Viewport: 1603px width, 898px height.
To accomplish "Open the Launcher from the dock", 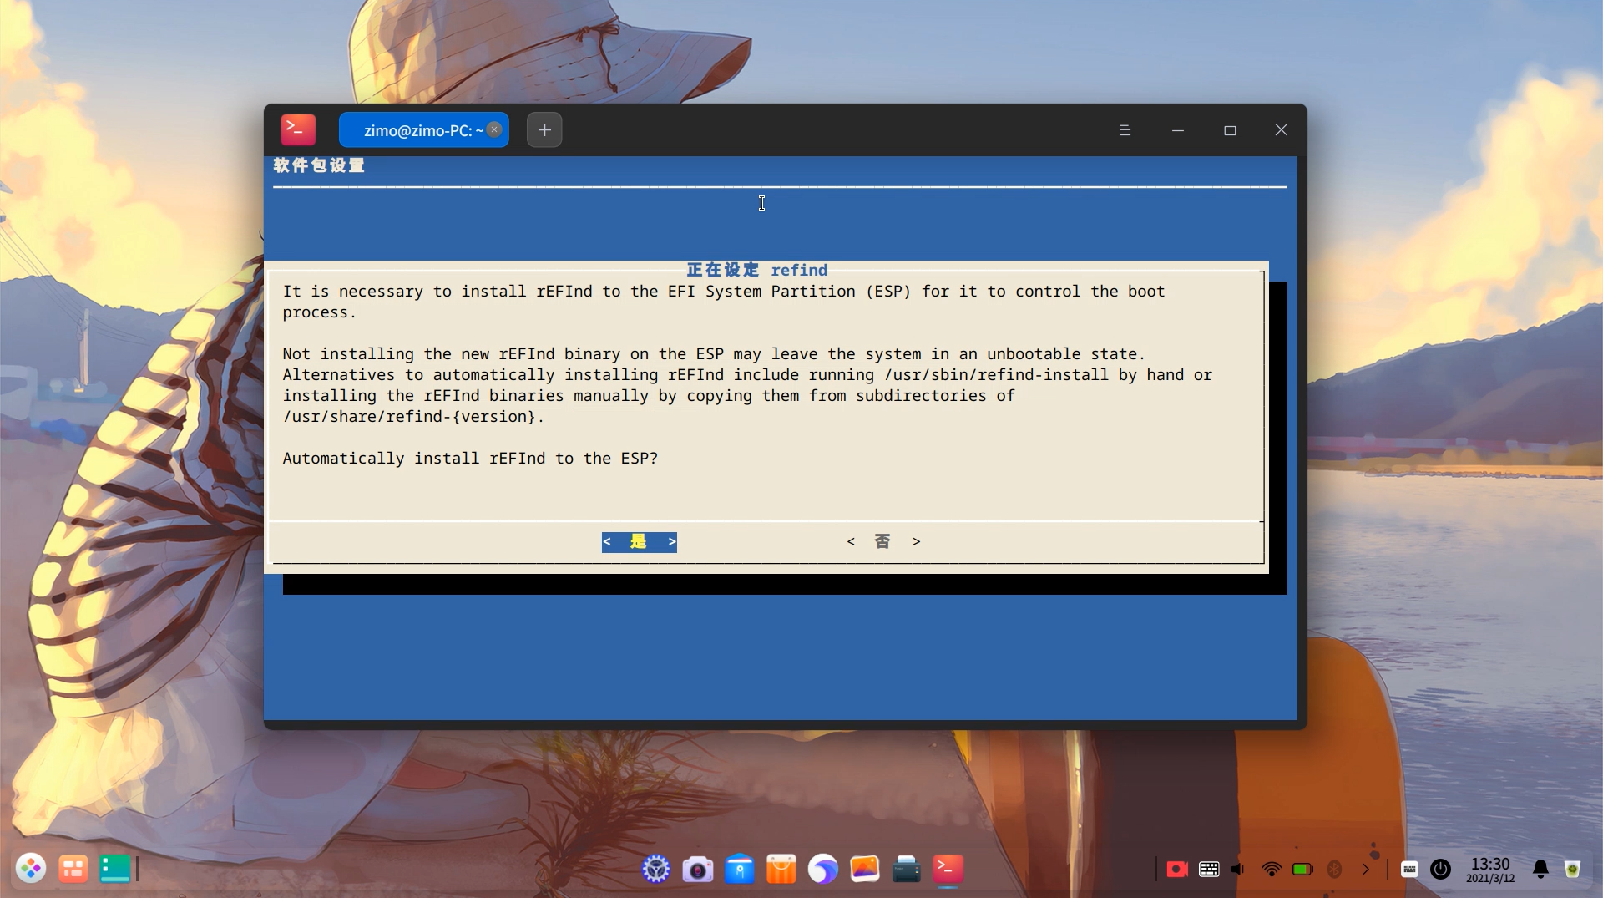I will (31, 869).
